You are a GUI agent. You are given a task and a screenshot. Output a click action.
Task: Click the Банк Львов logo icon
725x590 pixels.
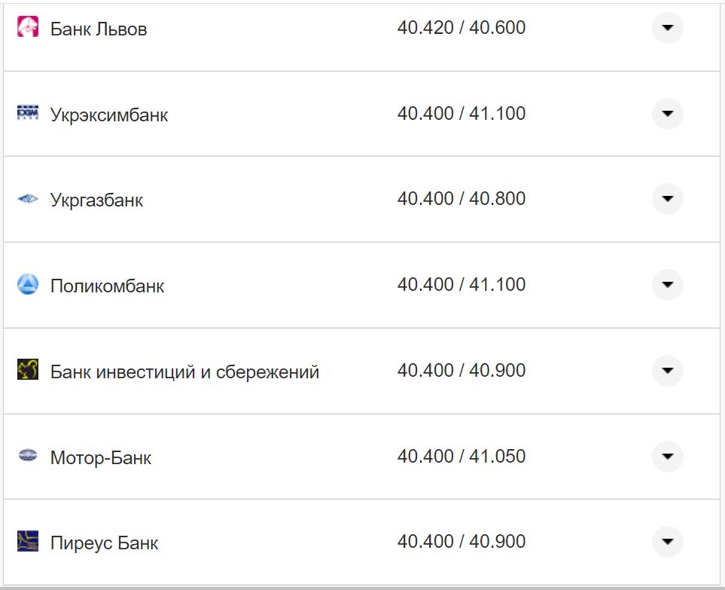[28, 28]
